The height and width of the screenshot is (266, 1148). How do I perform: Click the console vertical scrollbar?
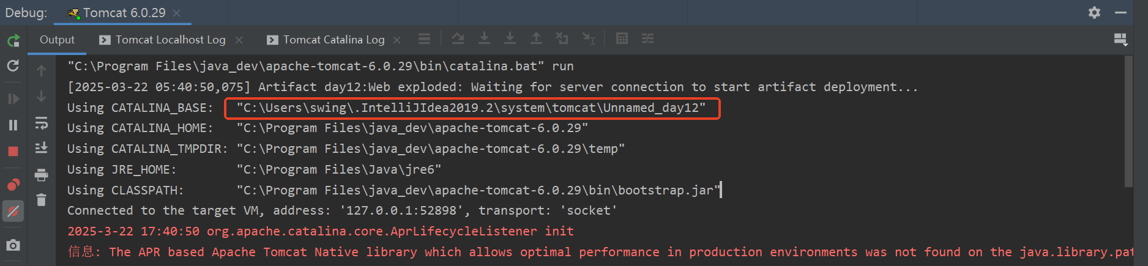pyautogui.click(x=1128, y=122)
